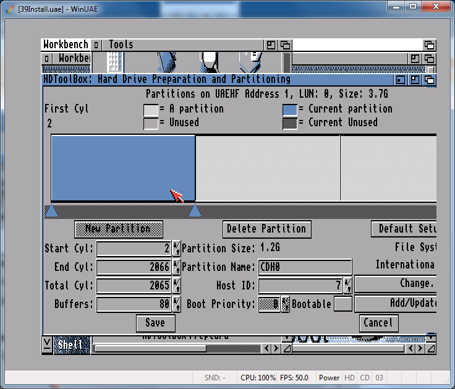The width and height of the screenshot is (455, 389).
Task: Close the Tools drawer window gadget
Action: click(x=96, y=45)
